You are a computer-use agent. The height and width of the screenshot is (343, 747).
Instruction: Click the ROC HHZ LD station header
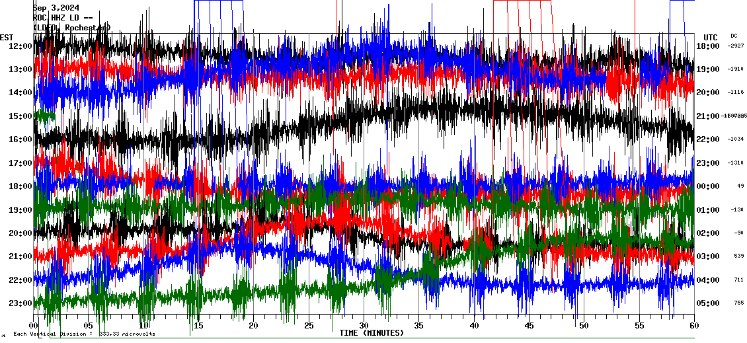click(x=63, y=18)
